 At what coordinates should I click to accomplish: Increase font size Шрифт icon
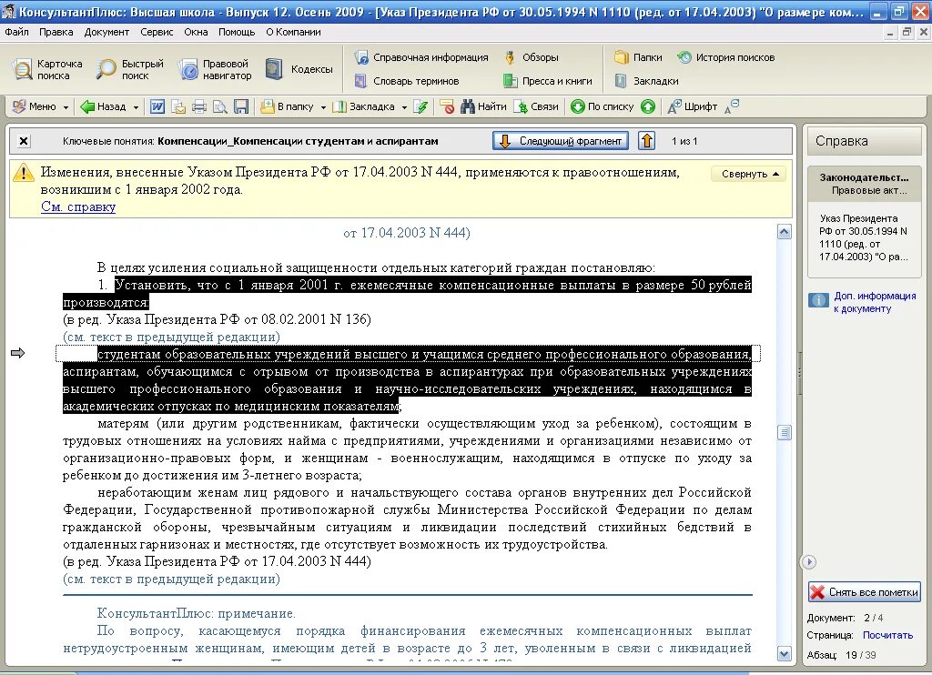point(692,107)
